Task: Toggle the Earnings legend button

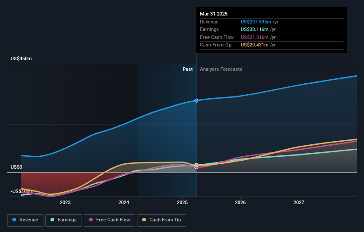Action: [x=63, y=220]
